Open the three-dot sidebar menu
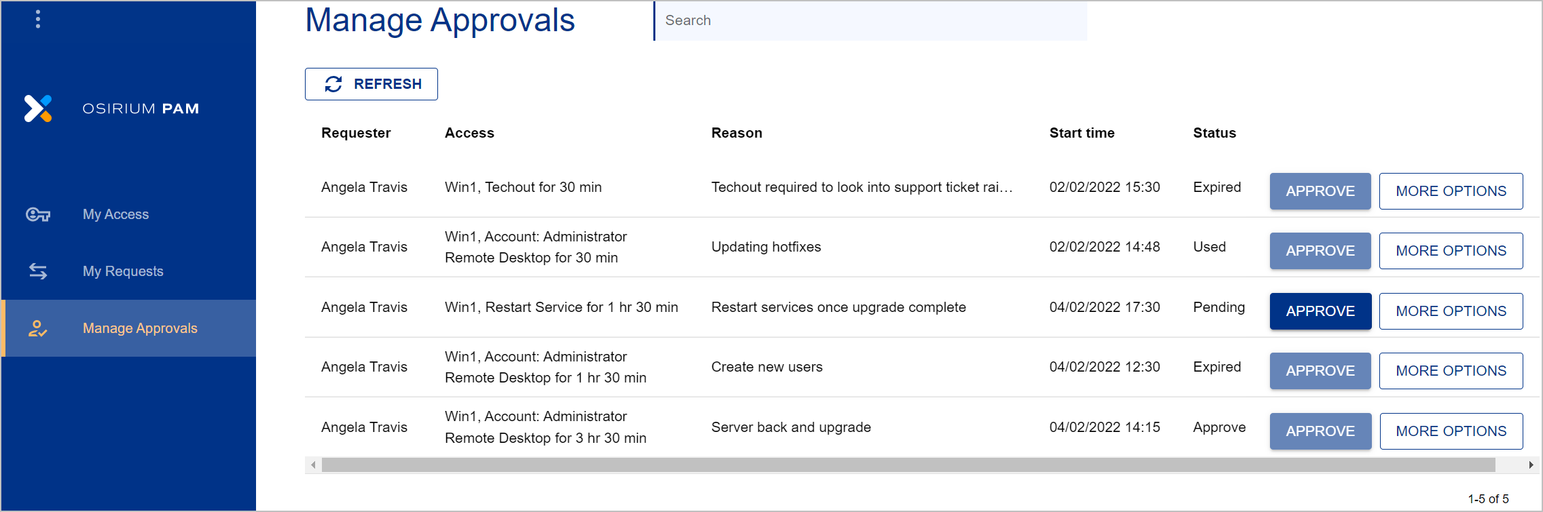This screenshot has height=512, width=1543. [38, 19]
